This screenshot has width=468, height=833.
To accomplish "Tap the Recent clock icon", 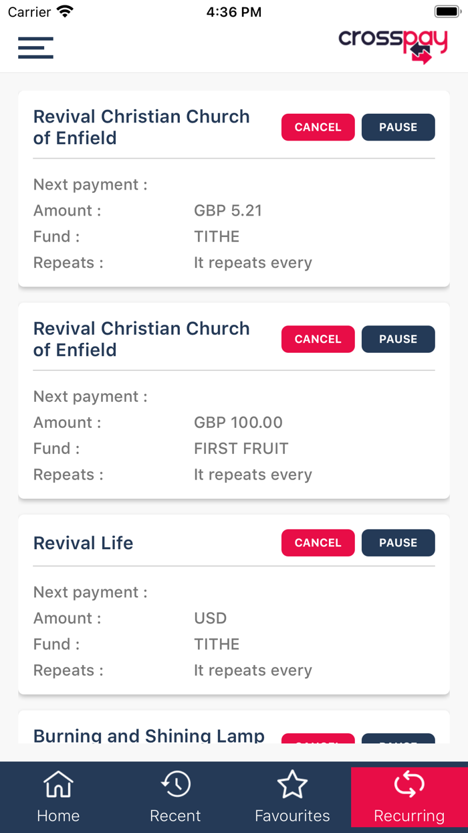I will pos(175,783).
